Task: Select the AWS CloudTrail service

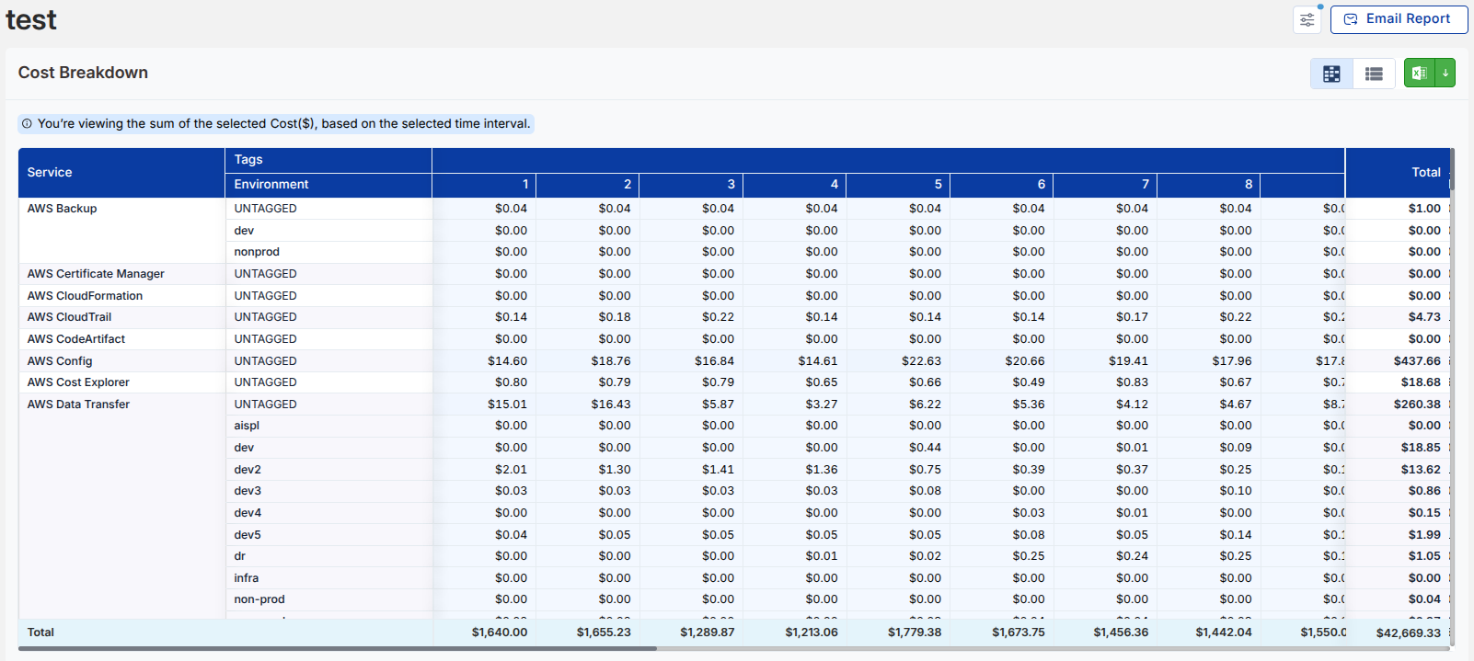Action: coord(69,317)
